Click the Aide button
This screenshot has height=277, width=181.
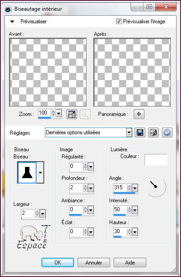130,263
